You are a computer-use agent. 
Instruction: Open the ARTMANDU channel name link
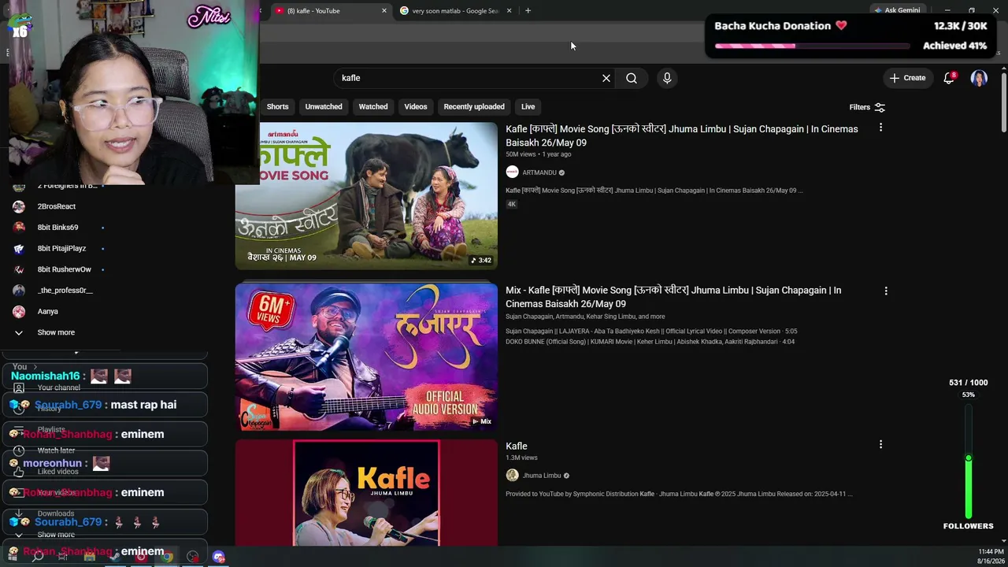point(539,172)
